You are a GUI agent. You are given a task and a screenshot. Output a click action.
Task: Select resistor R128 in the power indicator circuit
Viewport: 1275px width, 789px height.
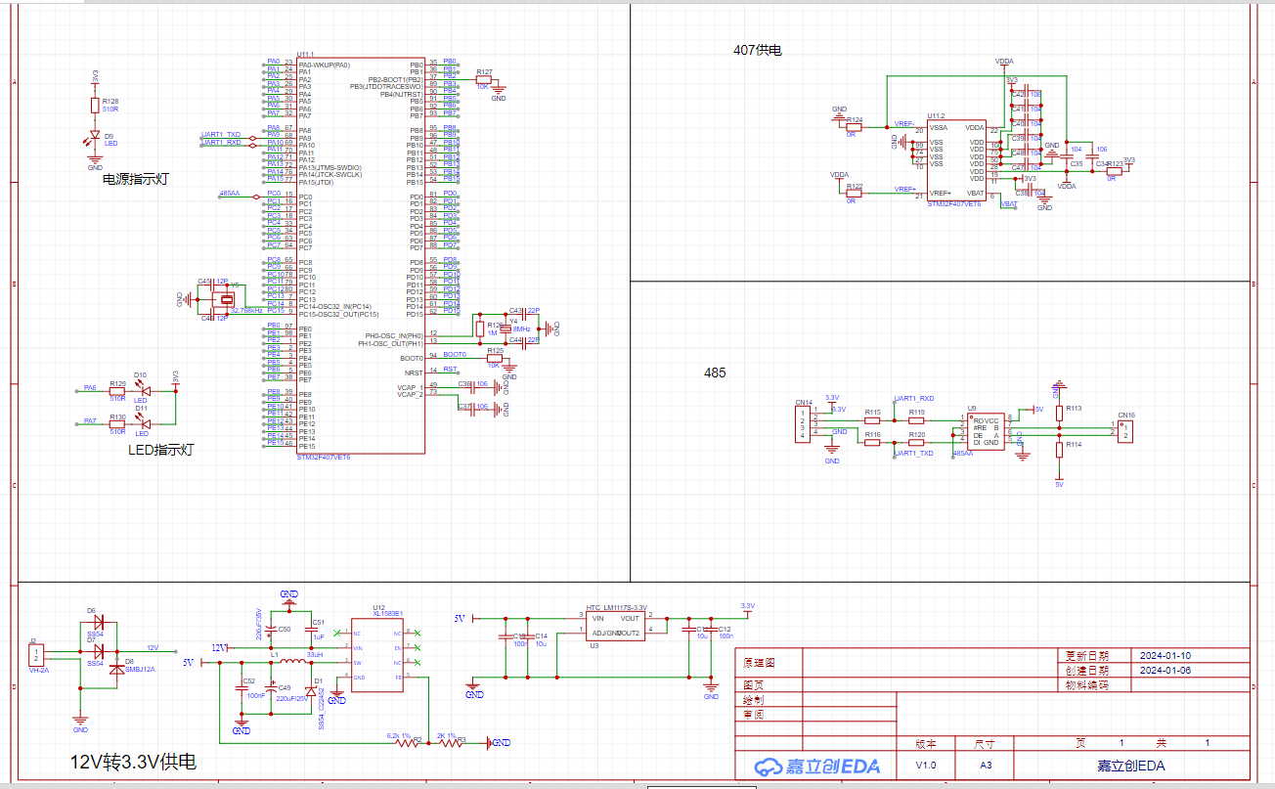pos(95,106)
